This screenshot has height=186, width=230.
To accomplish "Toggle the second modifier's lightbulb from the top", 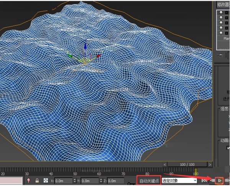I will [x=221, y=18].
